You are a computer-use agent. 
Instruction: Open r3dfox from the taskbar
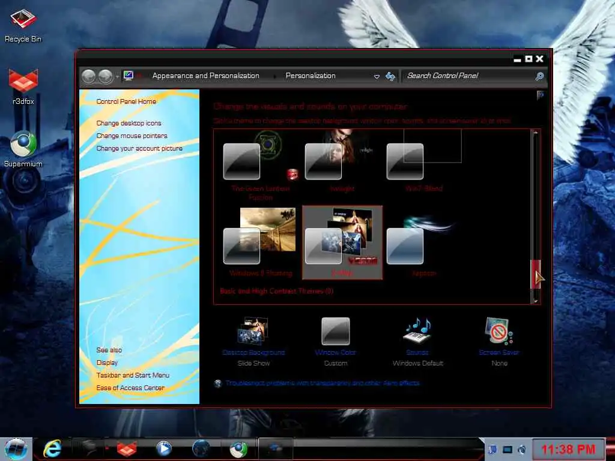pyautogui.click(x=126, y=449)
